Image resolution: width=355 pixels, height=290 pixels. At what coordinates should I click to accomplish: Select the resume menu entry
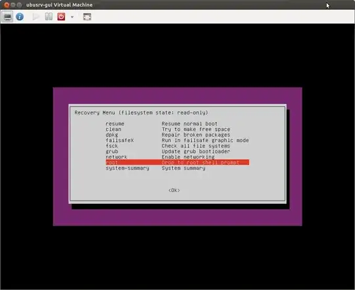point(115,124)
